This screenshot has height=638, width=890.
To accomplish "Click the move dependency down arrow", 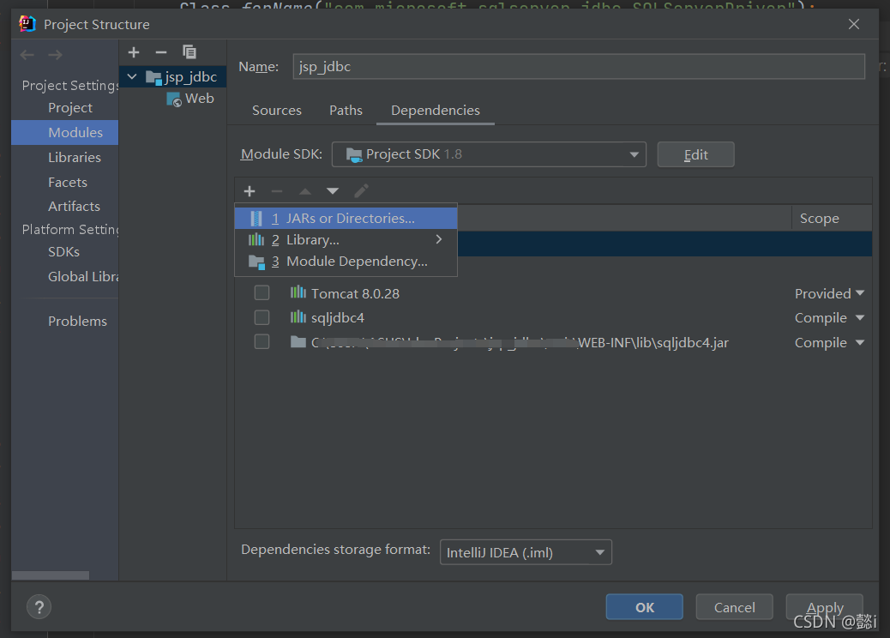I will (333, 191).
